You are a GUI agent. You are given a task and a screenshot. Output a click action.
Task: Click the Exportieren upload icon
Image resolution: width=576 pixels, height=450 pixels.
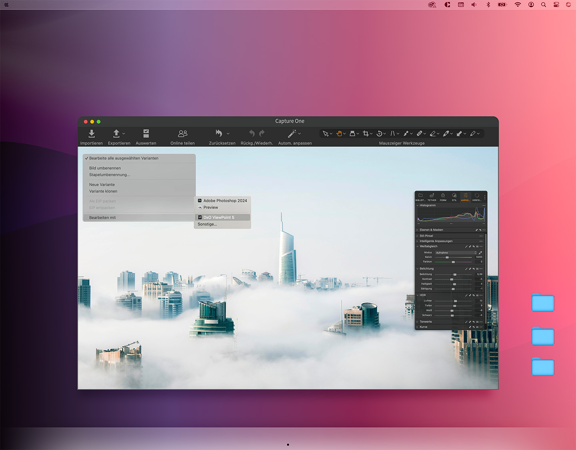click(116, 134)
